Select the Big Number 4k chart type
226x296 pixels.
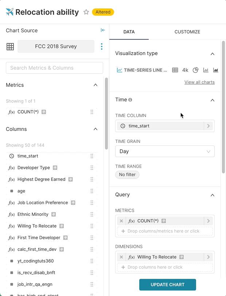[x=185, y=70]
